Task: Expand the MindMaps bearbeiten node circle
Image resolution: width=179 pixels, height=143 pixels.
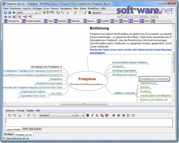Action: coord(137,72)
